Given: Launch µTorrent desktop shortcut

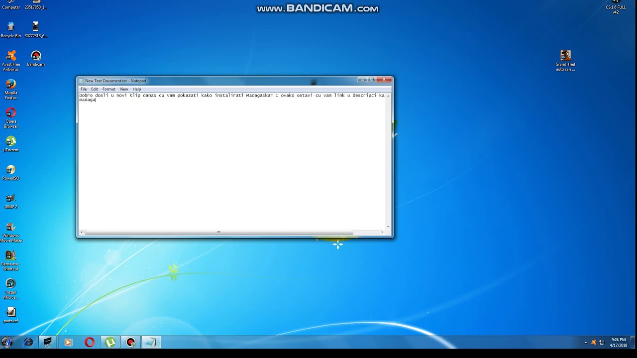Looking at the screenshot, I should click(11, 144).
